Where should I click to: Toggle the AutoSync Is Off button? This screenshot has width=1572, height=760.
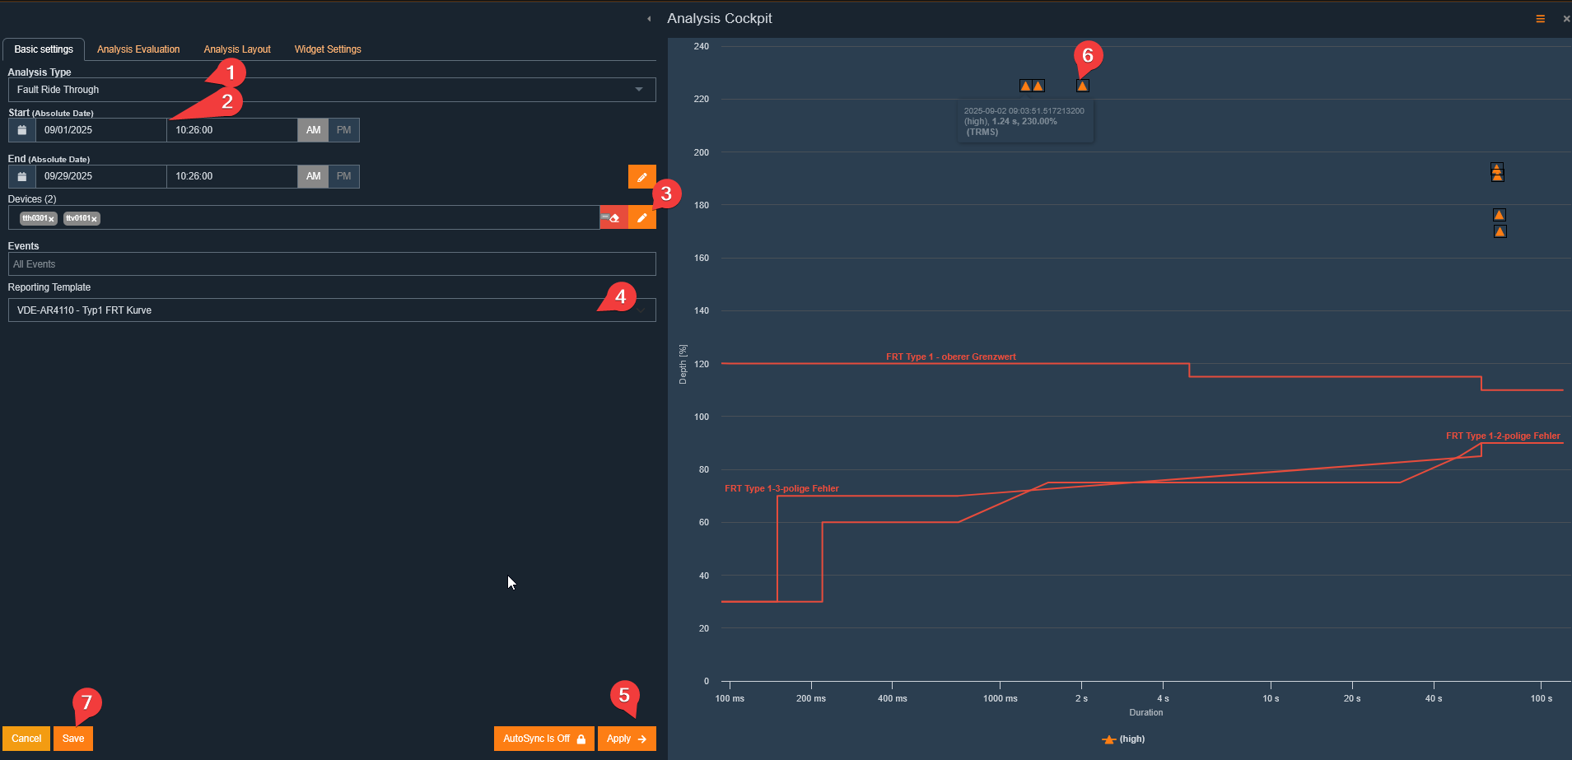click(543, 739)
